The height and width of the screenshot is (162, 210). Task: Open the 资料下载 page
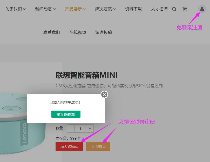[x=133, y=9]
